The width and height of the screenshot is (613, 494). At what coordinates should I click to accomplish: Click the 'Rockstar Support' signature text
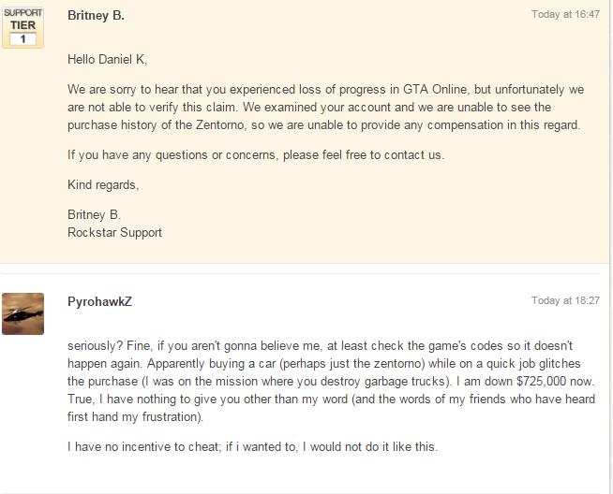pos(114,232)
